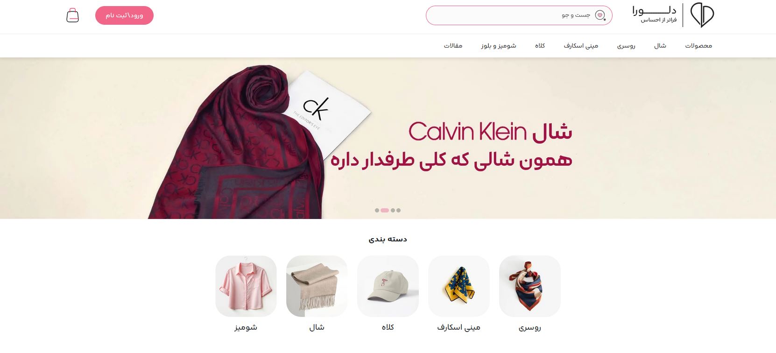Open the محصولات menu item
Viewport: 776px width, 353px height.
pyautogui.click(x=698, y=46)
